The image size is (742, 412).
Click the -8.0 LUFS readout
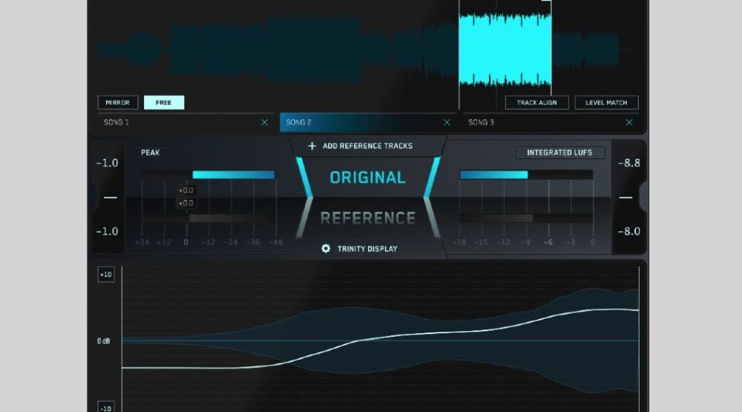click(x=629, y=232)
